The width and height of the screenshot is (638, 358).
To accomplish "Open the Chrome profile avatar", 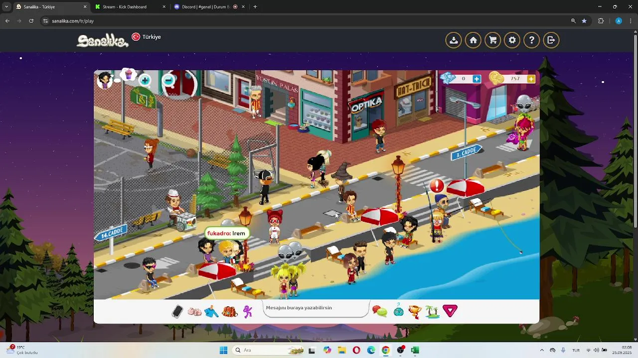I will [x=619, y=21].
